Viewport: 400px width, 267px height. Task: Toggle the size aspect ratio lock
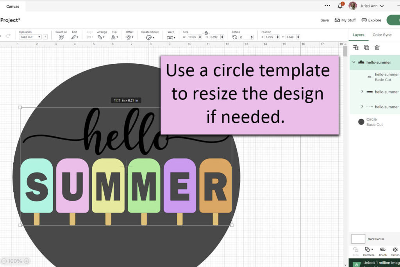coord(206,33)
